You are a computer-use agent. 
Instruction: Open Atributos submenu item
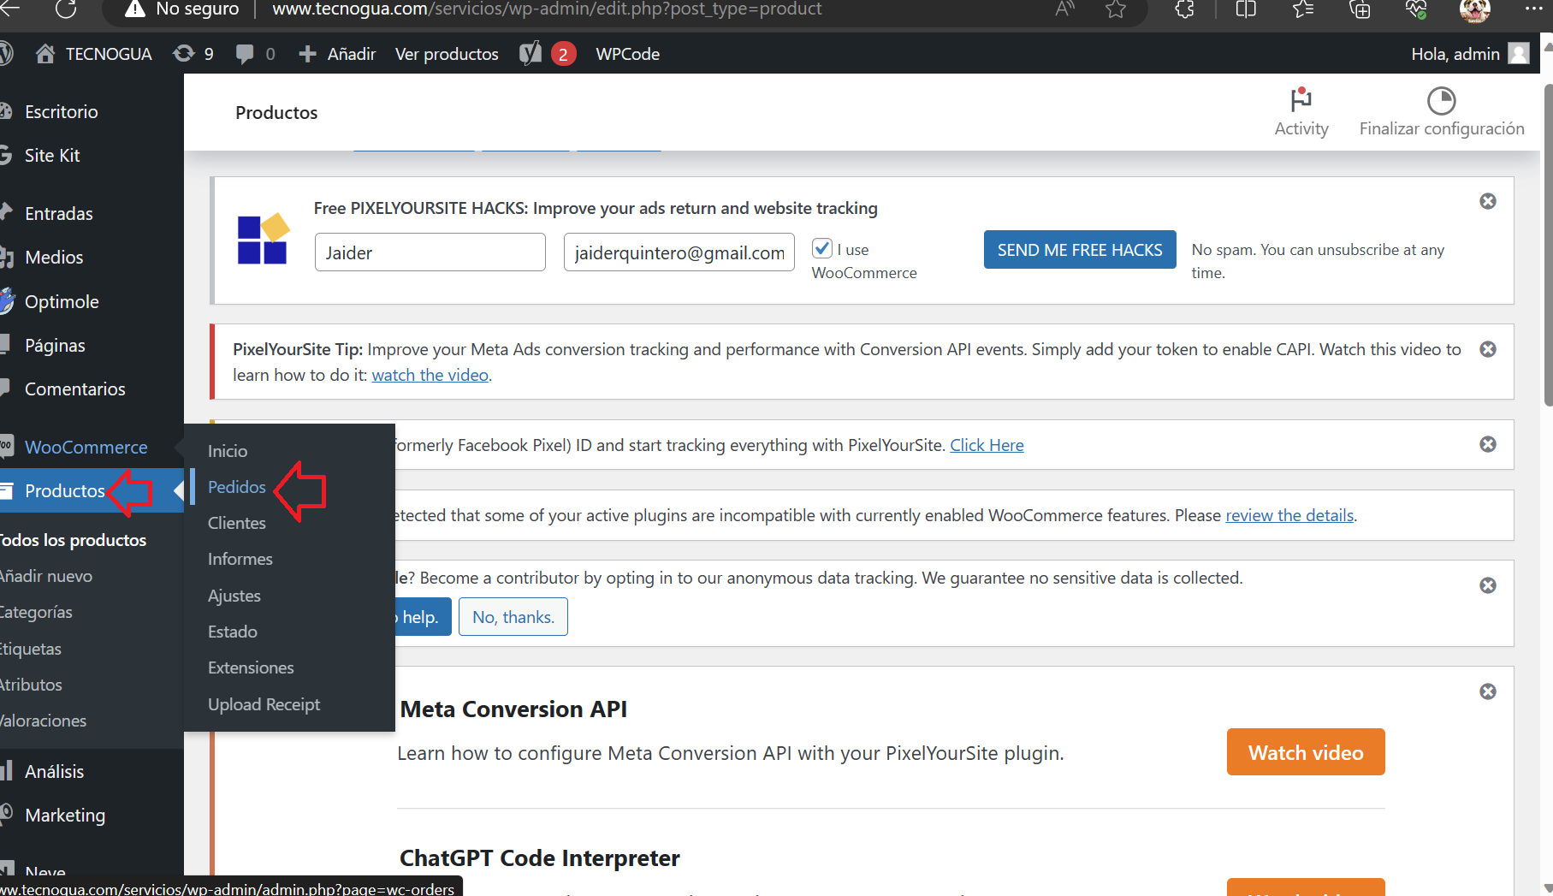(31, 685)
